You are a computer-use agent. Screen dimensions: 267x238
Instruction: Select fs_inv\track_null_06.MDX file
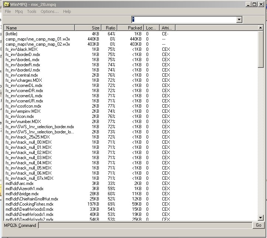coord(28,173)
